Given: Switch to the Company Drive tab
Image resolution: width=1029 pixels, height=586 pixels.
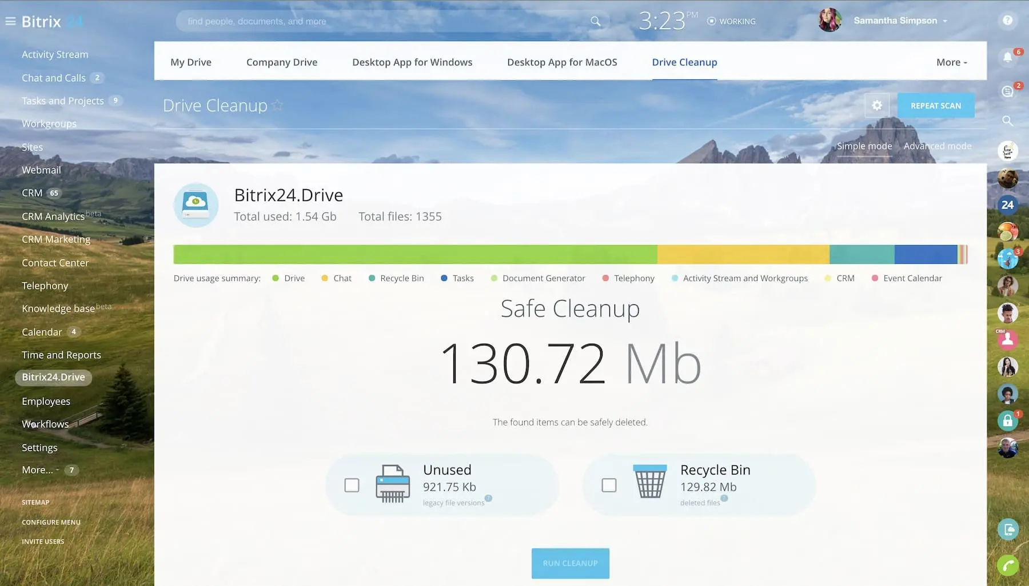Looking at the screenshot, I should point(281,62).
